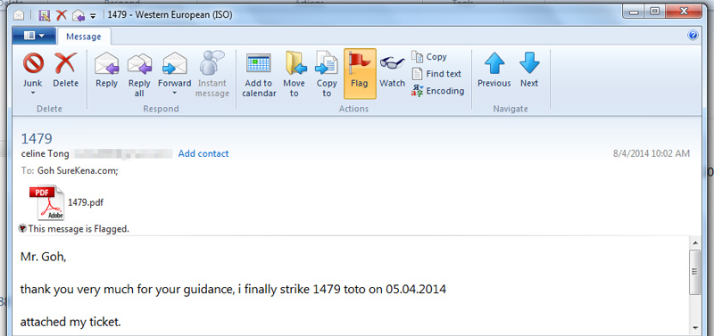The height and width of the screenshot is (336, 714).
Task: Click the message scrollbar up arrow
Action: pyautogui.click(x=695, y=242)
